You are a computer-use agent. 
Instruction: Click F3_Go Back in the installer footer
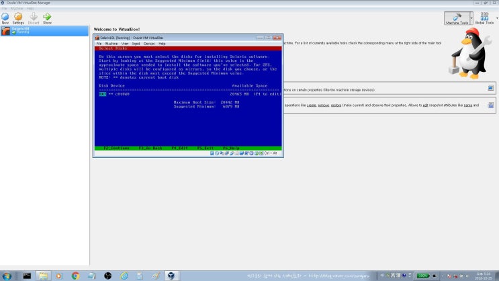[150, 148]
